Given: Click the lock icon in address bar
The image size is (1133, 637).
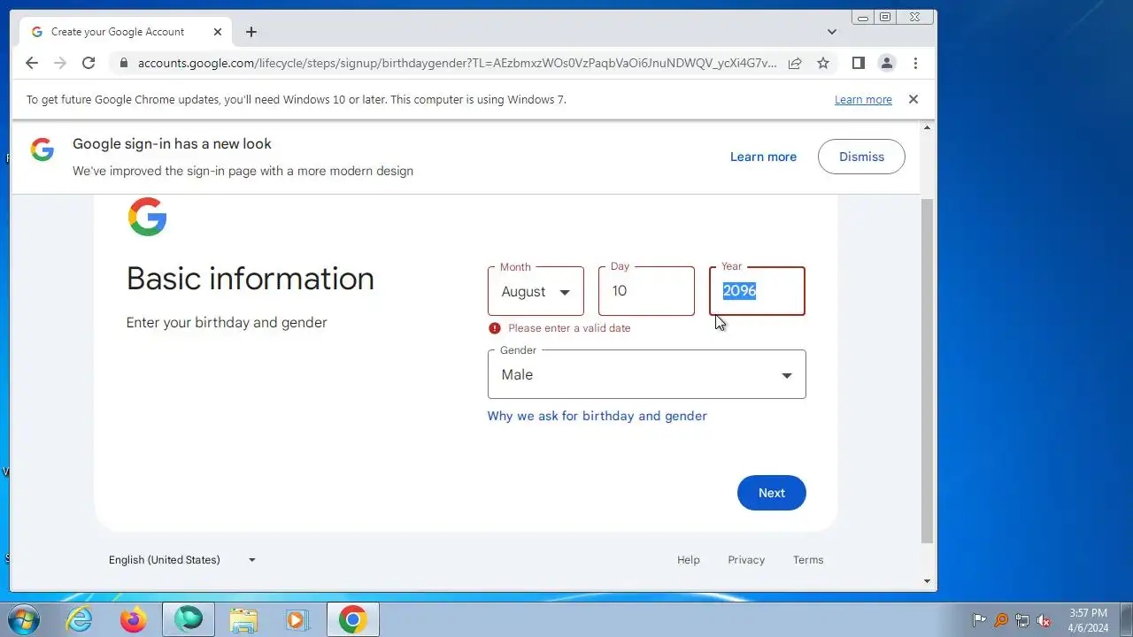Looking at the screenshot, I should tap(123, 63).
